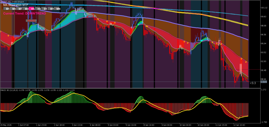Click the 'MA Separation MTF' indicator title
The height and width of the screenshot is (127, 269).
click(x=15, y=5)
